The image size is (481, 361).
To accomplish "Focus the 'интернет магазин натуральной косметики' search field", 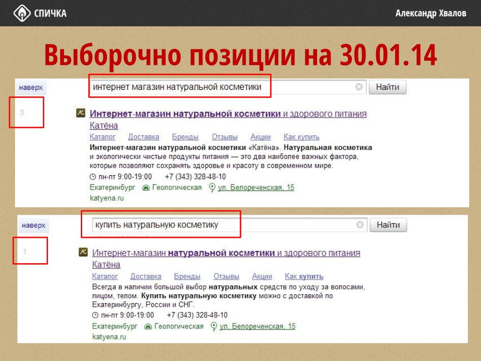I will tap(227, 87).
